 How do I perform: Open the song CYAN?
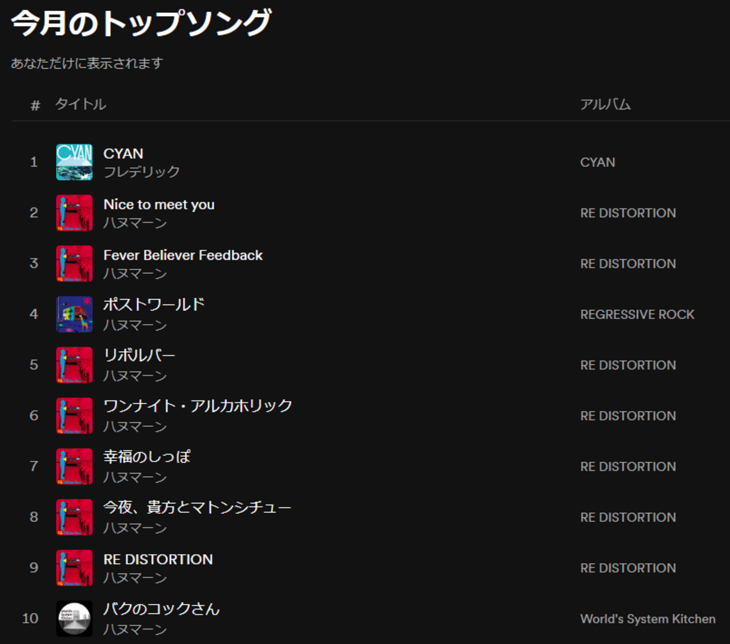tap(123, 153)
